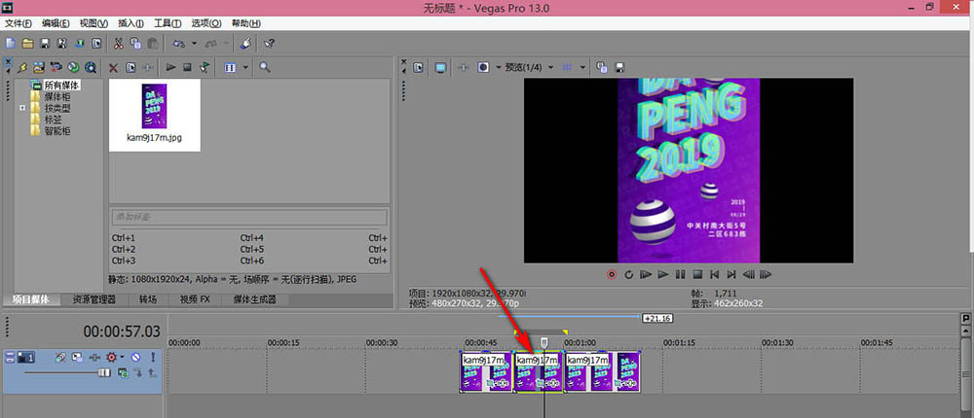Screen dimensions: 974x418
Task: Toggle Split Screen View in preview toolbar
Action: 483,68
